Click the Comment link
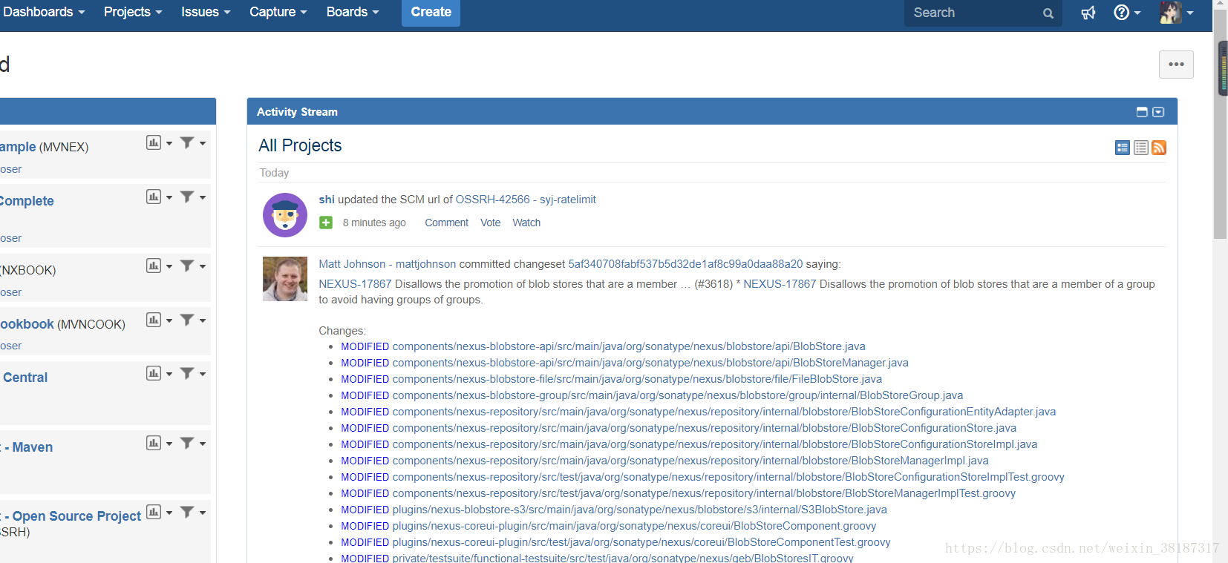The width and height of the screenshot is (1228, 563). click(446, 223)
